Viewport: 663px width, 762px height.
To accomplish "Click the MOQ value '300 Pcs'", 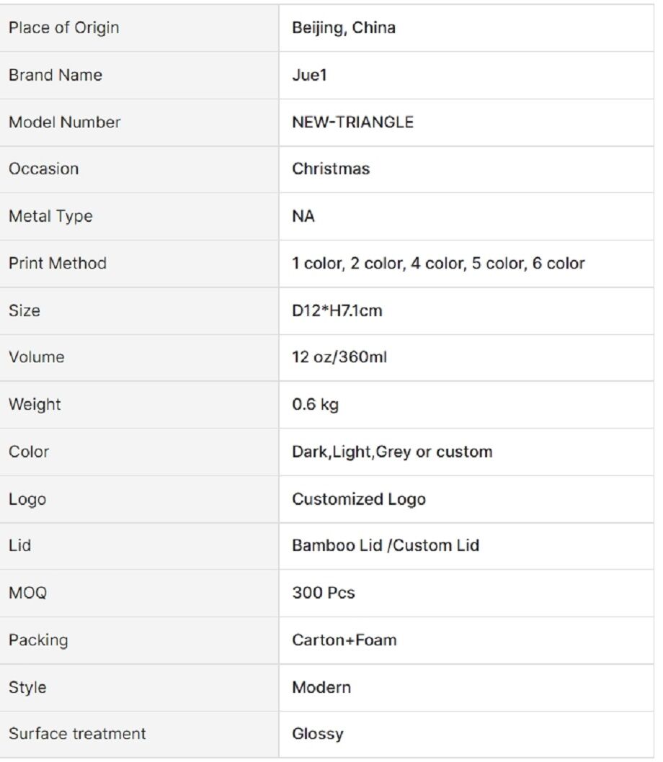I will tap(324, 593).
